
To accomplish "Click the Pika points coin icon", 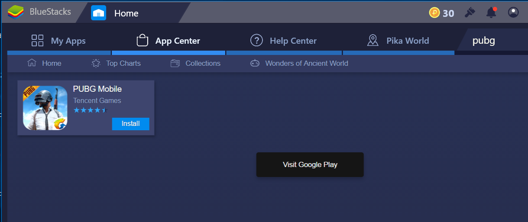I will pyautogui.click(x=434, y=13).
